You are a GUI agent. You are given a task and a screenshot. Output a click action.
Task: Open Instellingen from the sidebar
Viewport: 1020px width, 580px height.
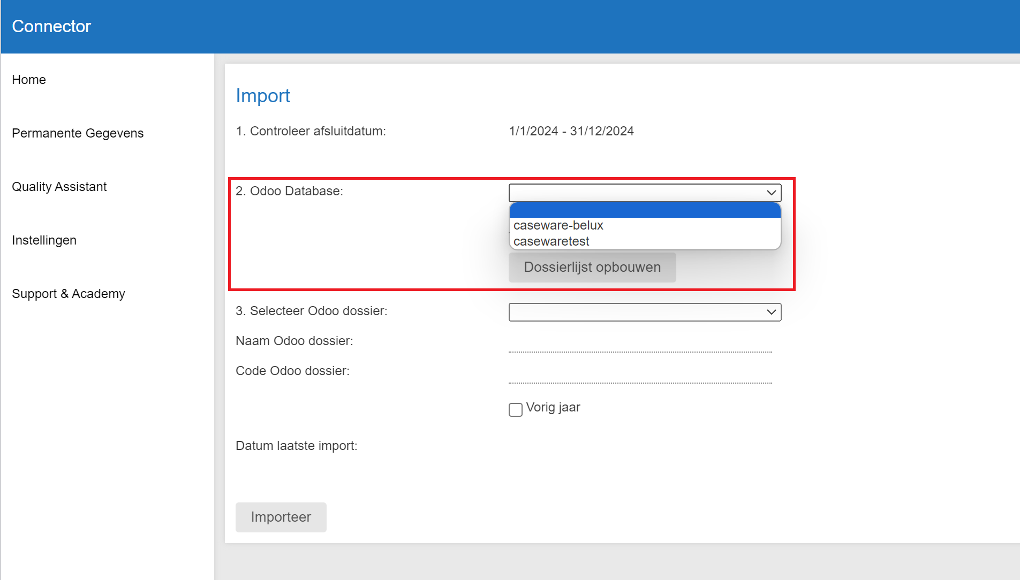pyautogui.click(x=44, y=240)
